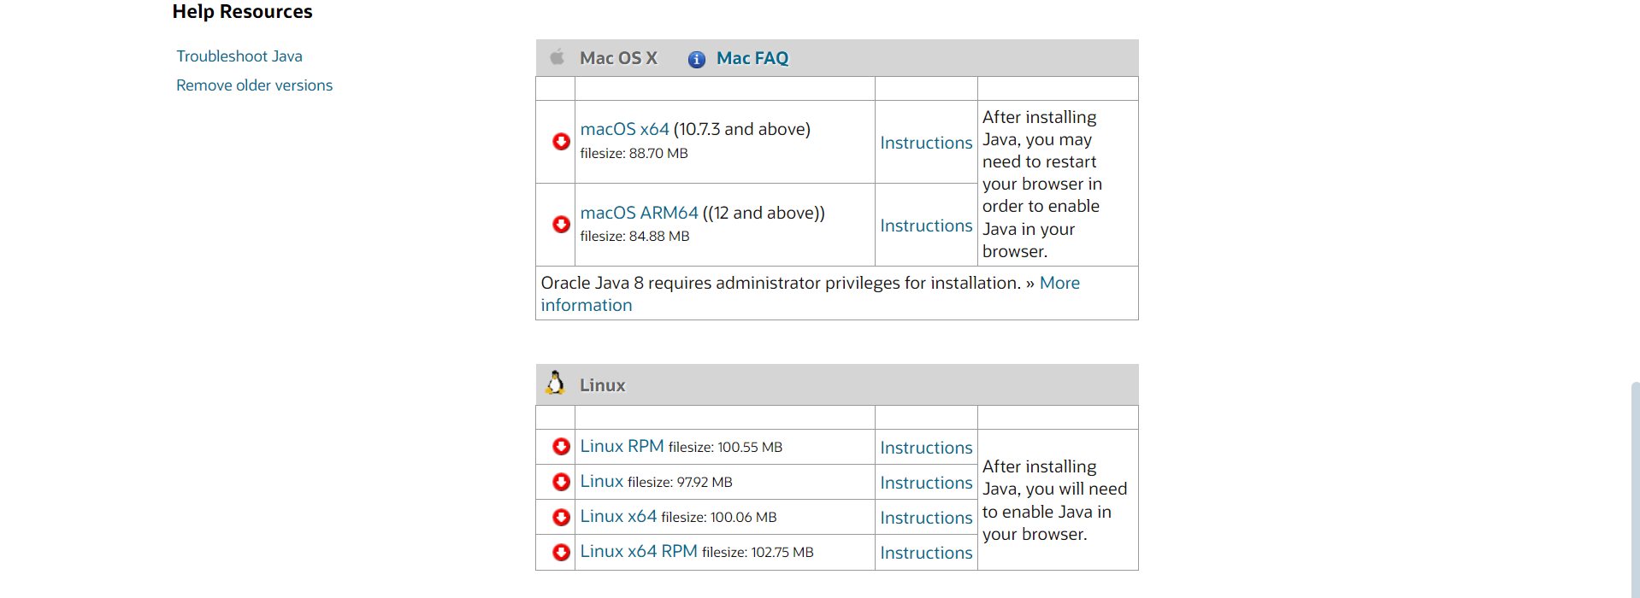This screenshot has width=1640, height=598.
Task: Open the Troubleshoot Java help link
Action: (239, 56)
